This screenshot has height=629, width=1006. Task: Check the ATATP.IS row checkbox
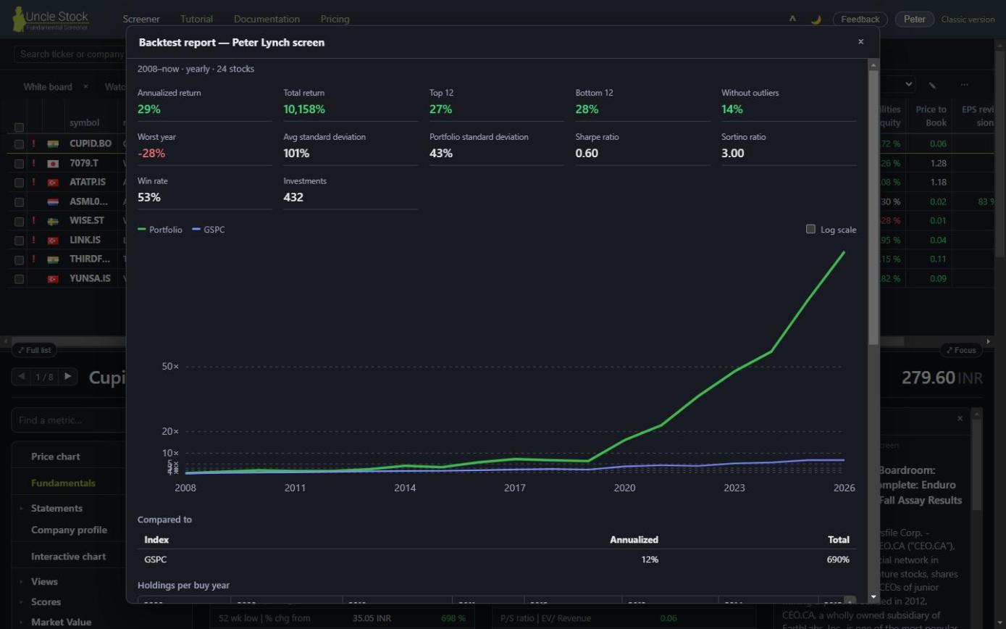[19, 183]
